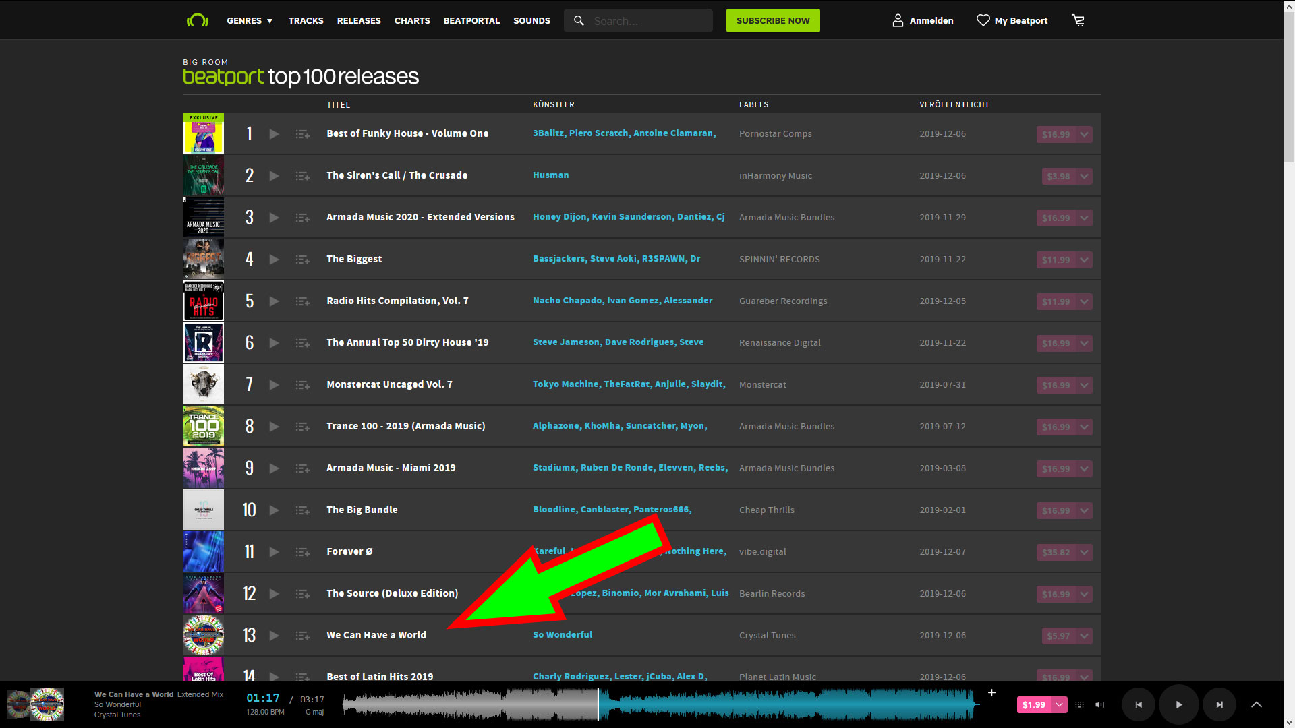Skip to next track in player

click(1219, 704)
